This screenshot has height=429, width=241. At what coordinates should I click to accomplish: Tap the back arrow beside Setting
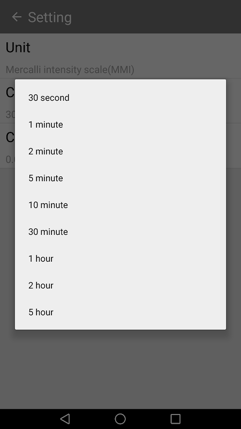tap(17, 17)
